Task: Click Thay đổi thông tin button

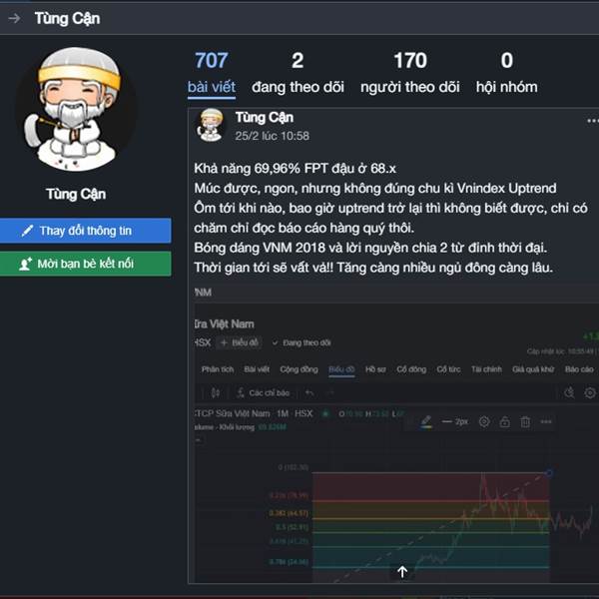Action: coord(86,231)
